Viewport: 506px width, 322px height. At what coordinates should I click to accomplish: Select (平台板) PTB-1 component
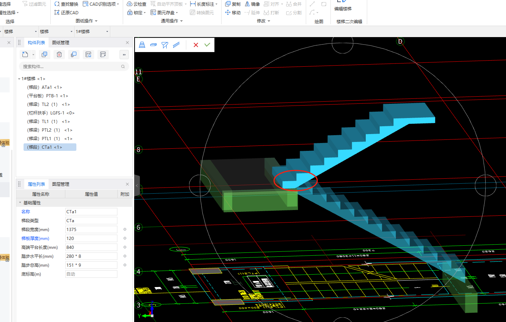[47, 96]
